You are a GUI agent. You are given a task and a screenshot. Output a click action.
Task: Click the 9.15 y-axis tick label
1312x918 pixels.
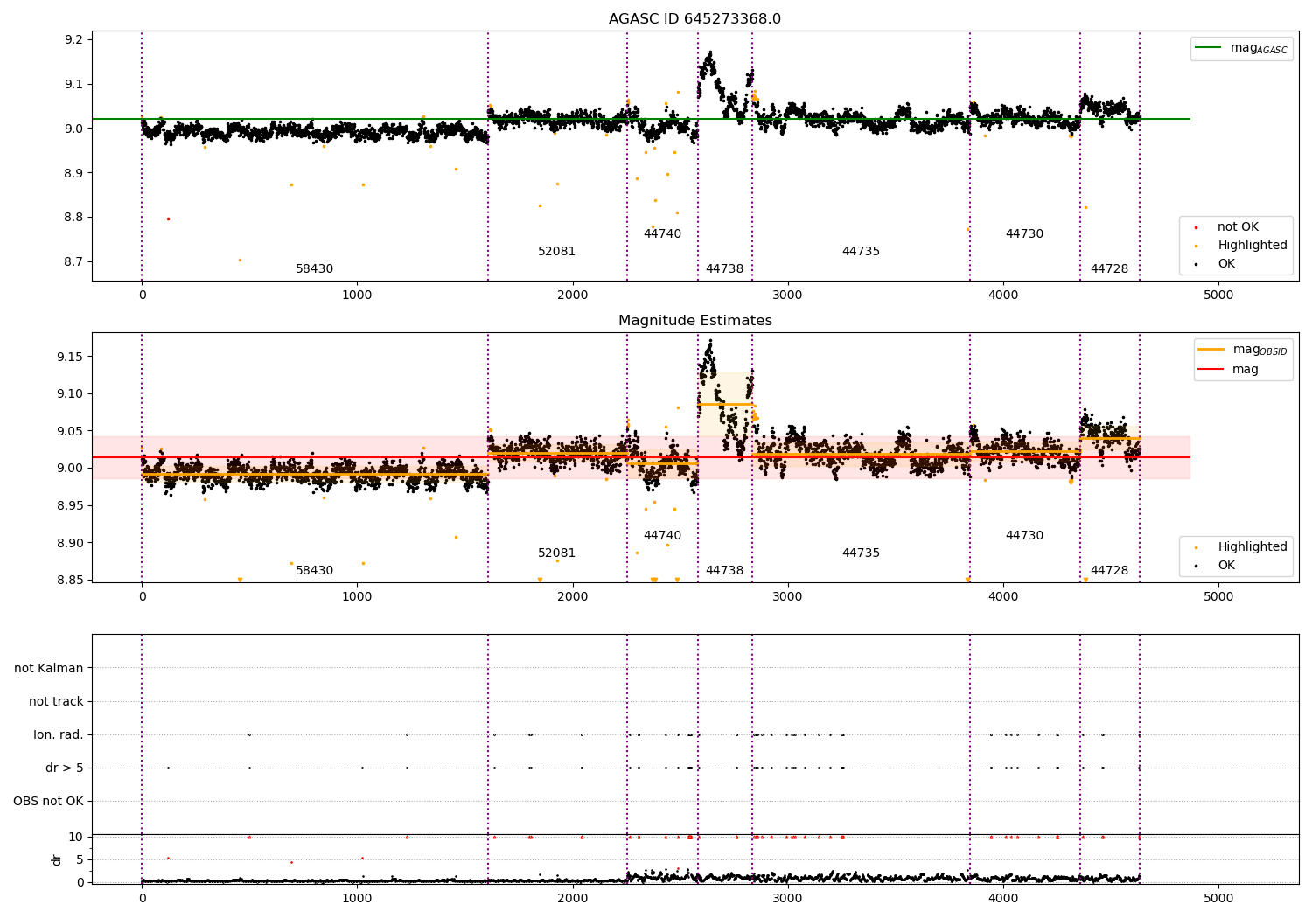(70, 357)
